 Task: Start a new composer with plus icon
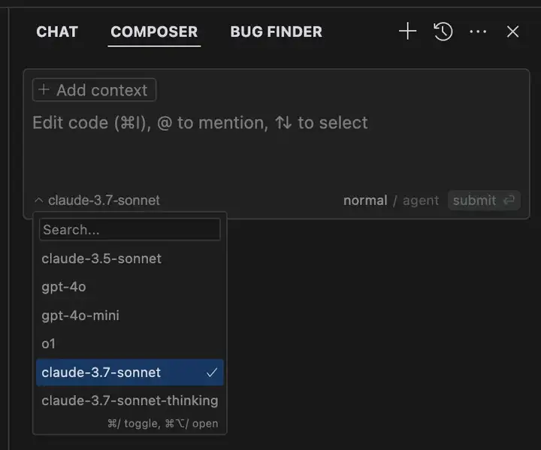pos(407,32)
